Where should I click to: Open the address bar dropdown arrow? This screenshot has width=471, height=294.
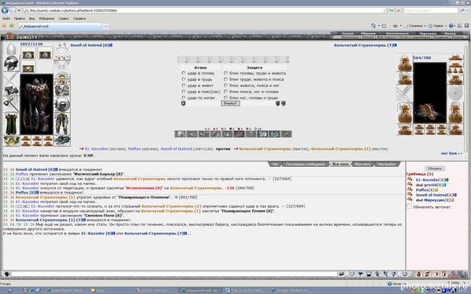coord(384,10)
